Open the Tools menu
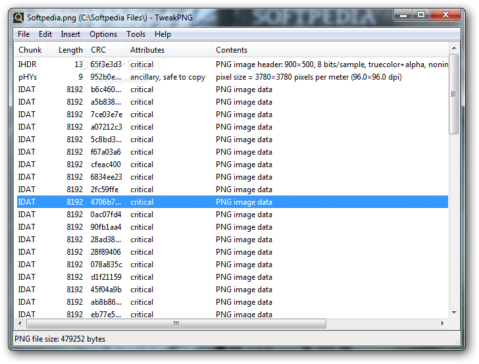Screen dimensions: 479x364 [136, 34]
